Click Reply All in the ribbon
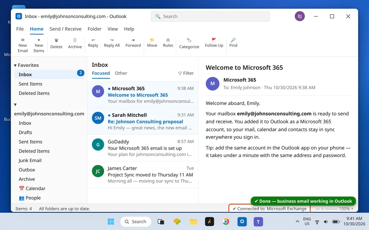This screenshot has width=369, height=230. (x=112, y=43)
